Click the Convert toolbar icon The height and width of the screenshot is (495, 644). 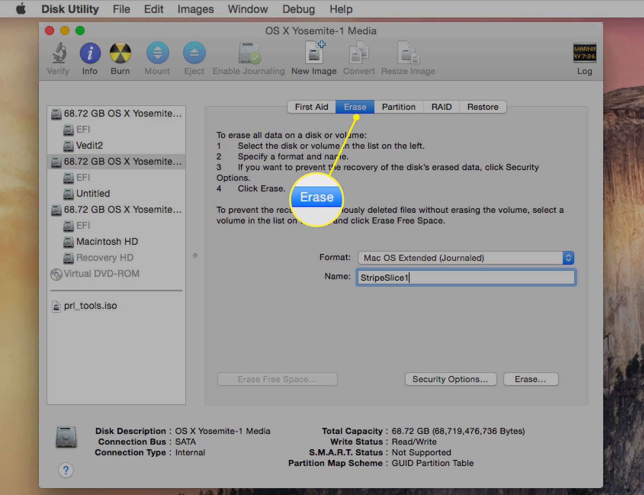[x=359, y=53]
